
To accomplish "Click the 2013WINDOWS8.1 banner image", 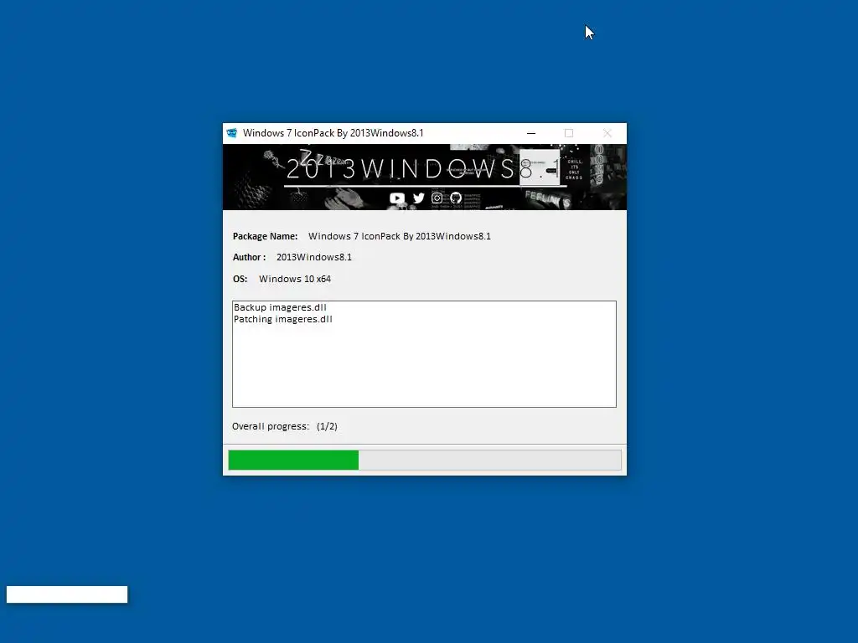I will tap(425, 177).
